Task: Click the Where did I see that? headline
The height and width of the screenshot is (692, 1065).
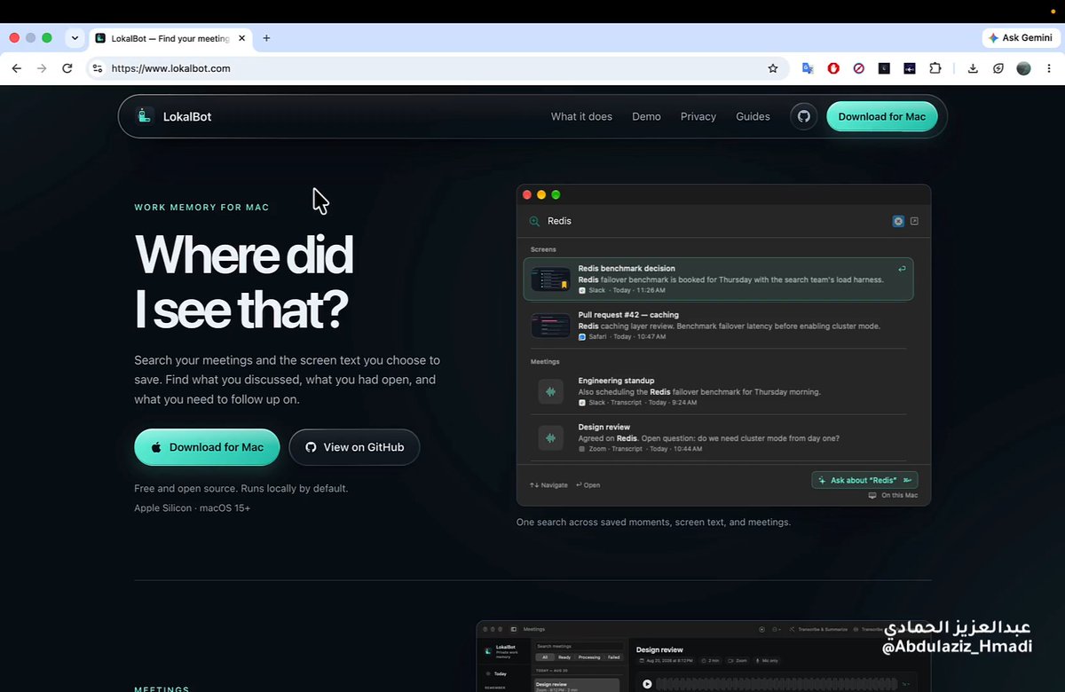Action: tap(243, 281)
